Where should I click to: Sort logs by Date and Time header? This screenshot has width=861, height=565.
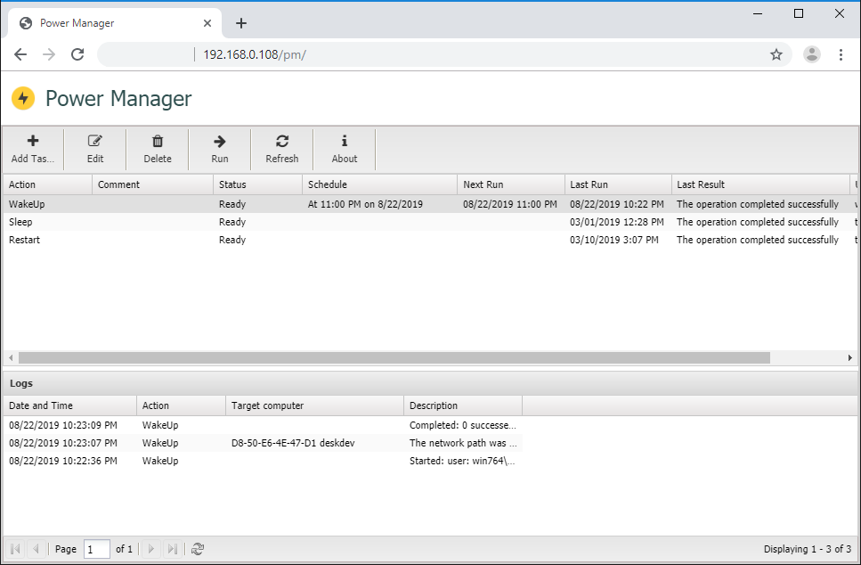pyautogui.click(x=69, y=405)
